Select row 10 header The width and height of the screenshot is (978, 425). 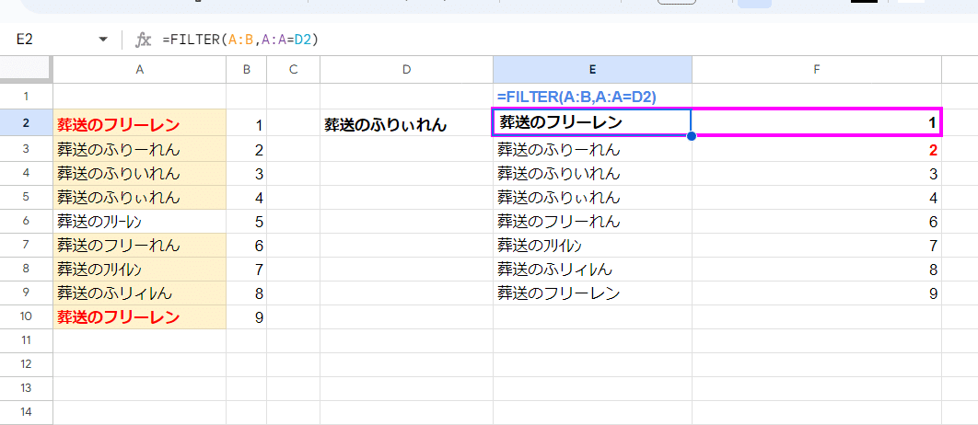(x=26, y=316)
